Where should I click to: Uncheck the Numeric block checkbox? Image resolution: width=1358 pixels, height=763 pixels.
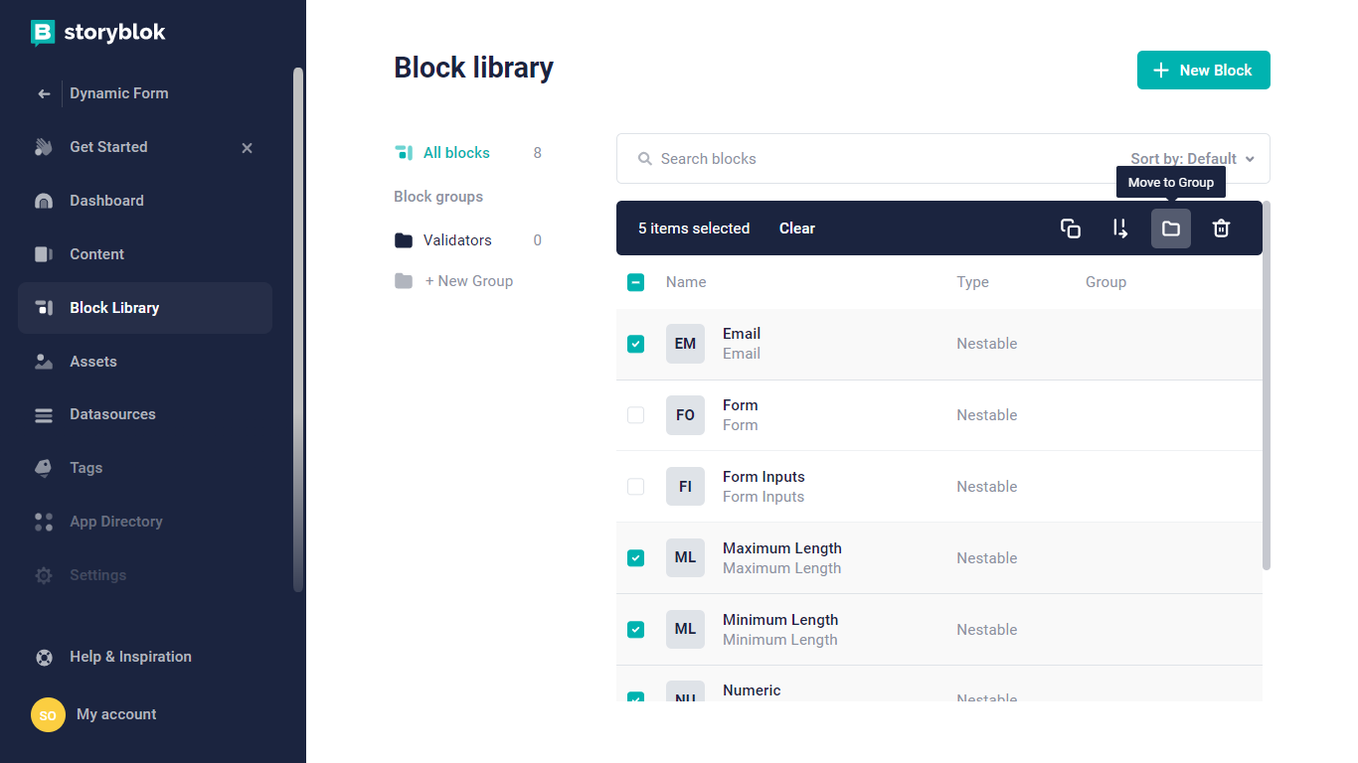636,697
